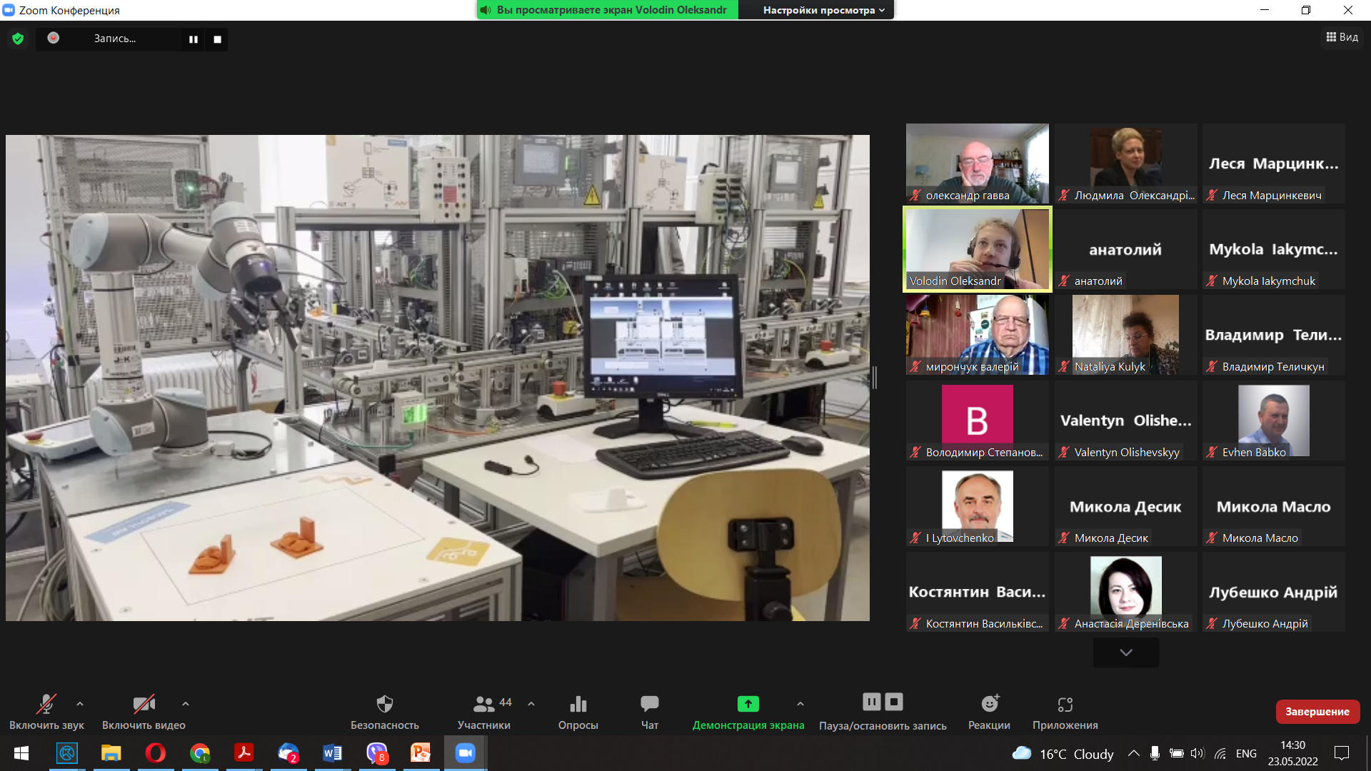
Task: Click the green Share Screen icon
Action: coord(748,705)
